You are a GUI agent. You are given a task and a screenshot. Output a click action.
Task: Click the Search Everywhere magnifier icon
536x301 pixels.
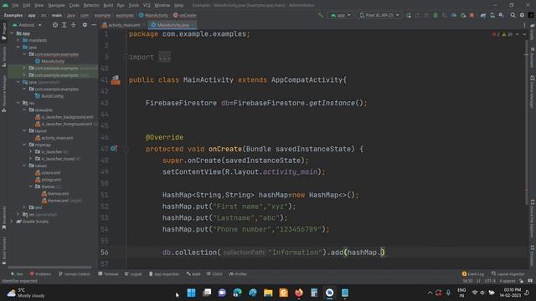[x=513, y=15]
